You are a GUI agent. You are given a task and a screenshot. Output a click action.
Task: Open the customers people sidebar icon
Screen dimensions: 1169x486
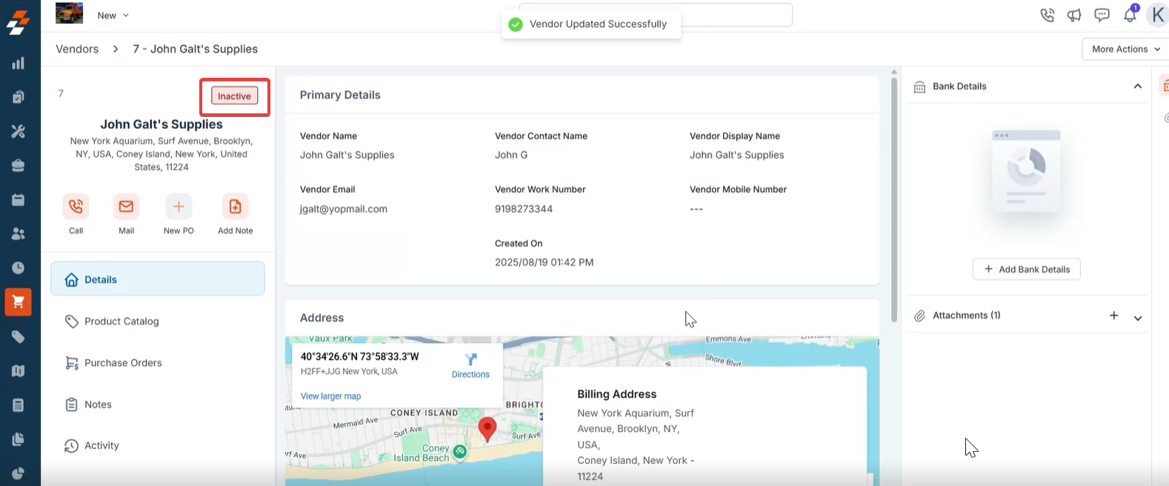[x=19, y=233]
